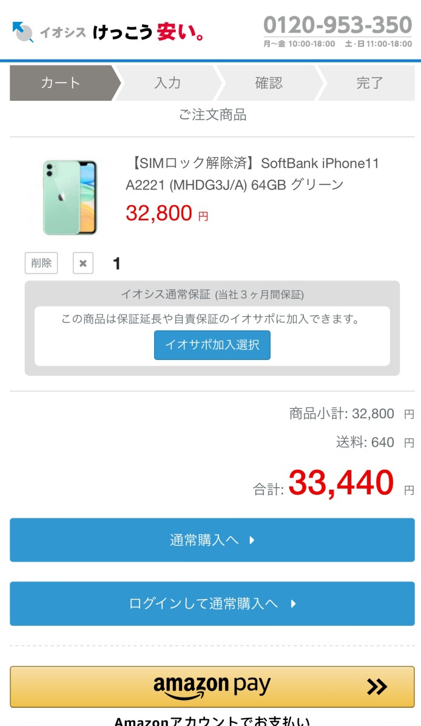Screen dimensions: 421x726
Task: Click the 削除 delete button
Action: point(41,263)
